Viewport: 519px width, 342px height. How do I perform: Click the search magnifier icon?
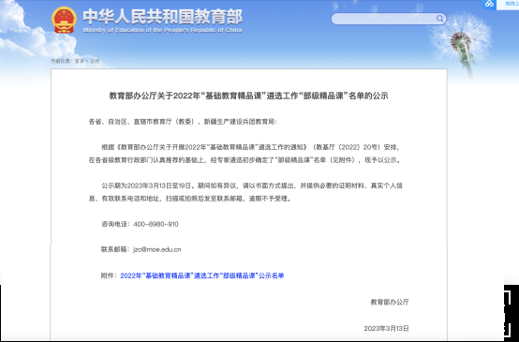(439, 19)
